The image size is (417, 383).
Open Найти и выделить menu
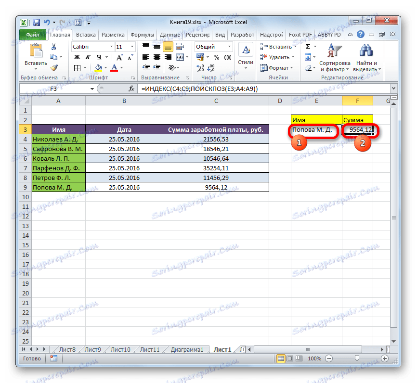367,58
